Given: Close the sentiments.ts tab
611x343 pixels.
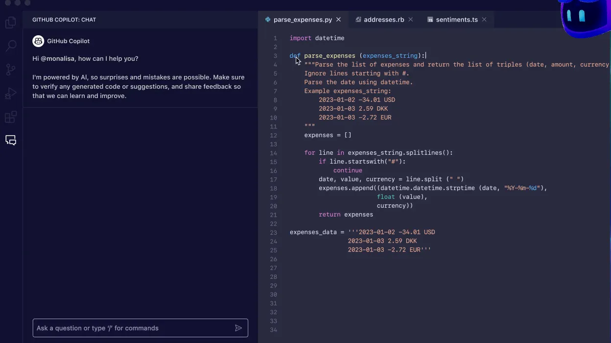Looking at the screenshot, I should point(484,20).
